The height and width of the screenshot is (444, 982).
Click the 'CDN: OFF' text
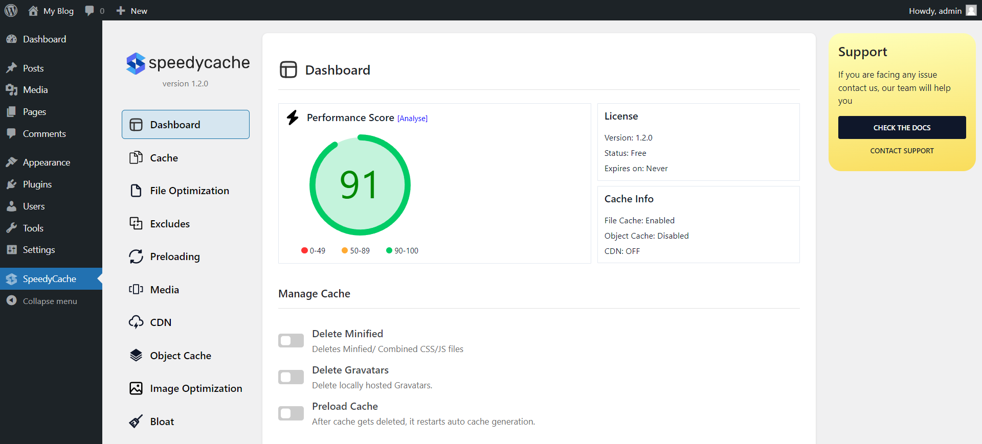pos(622,251)
